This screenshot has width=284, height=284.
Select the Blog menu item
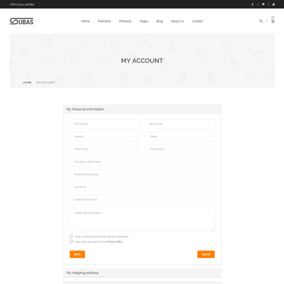click(160, 21)
